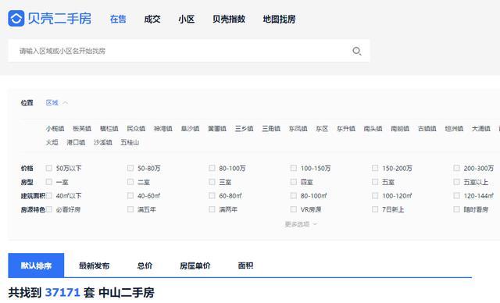Select district 沙溪镇
The height and width of the screenshot is (303, 500).
(103, 142)
